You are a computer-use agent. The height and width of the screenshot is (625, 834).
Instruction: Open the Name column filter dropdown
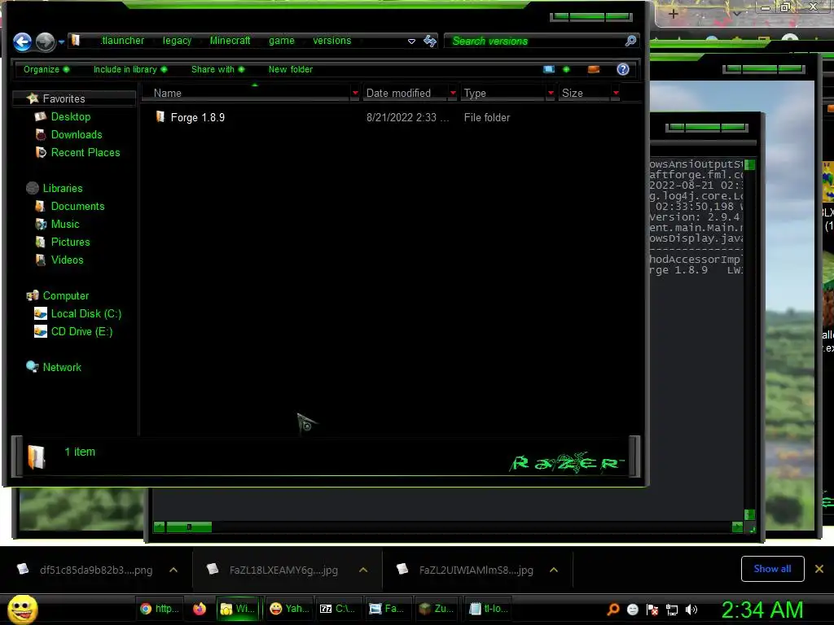pyautogui.click(x=355, y=93)
